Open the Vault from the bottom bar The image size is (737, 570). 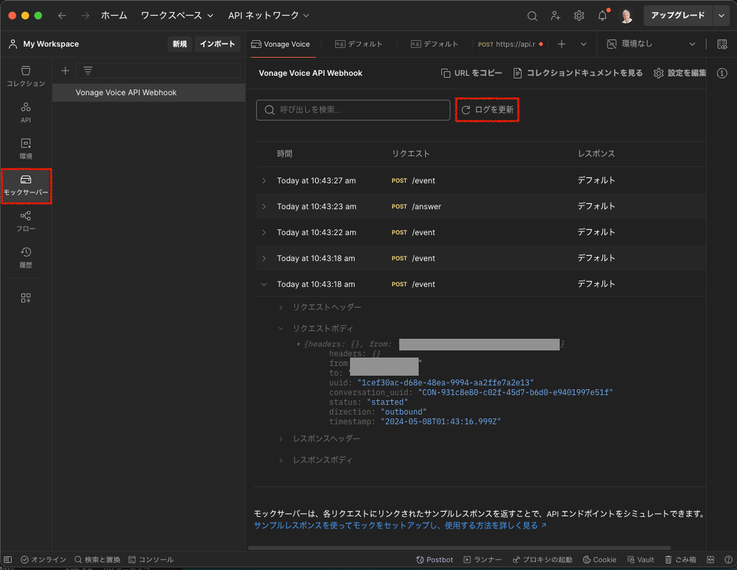click(640, 559)
